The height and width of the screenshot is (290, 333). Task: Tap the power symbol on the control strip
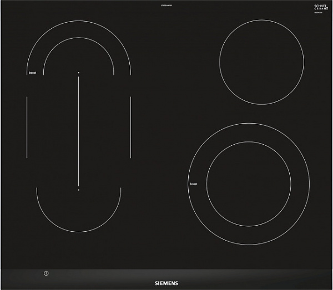pos(46,273)
